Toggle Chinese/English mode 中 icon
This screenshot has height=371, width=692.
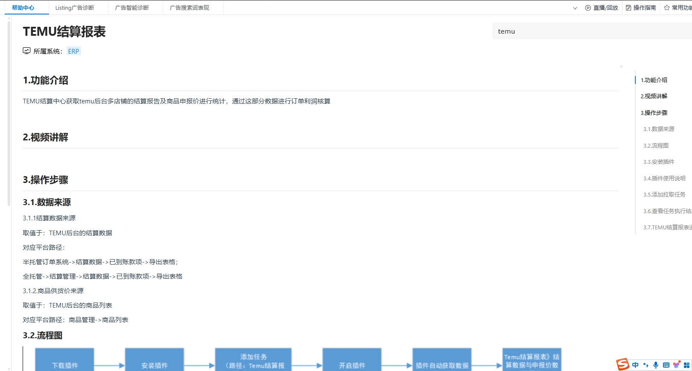pos(635,365)
